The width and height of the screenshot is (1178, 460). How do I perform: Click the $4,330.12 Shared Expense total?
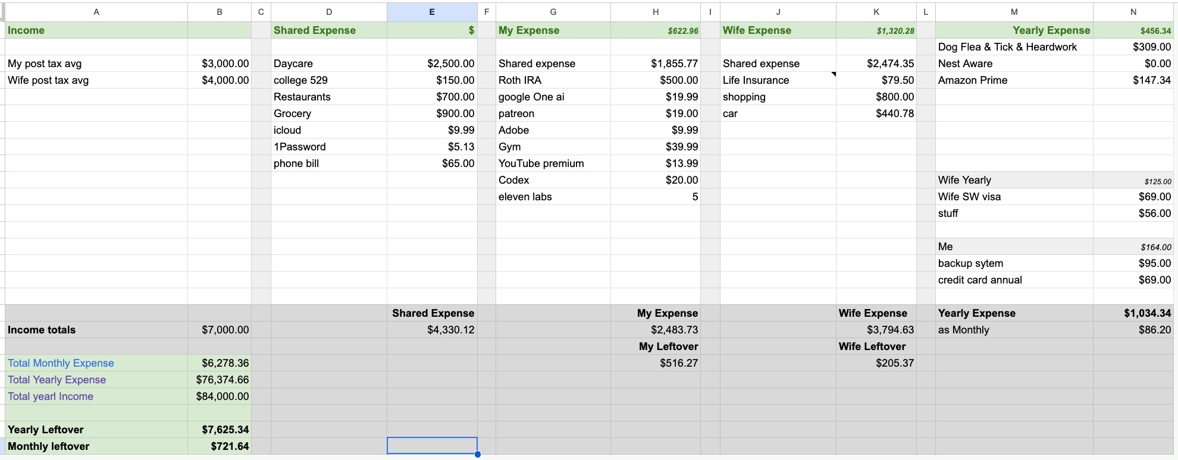click(x=432, y=330)
